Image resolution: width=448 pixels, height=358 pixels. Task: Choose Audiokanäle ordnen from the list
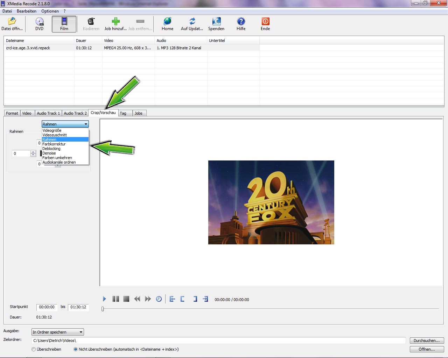65,162
